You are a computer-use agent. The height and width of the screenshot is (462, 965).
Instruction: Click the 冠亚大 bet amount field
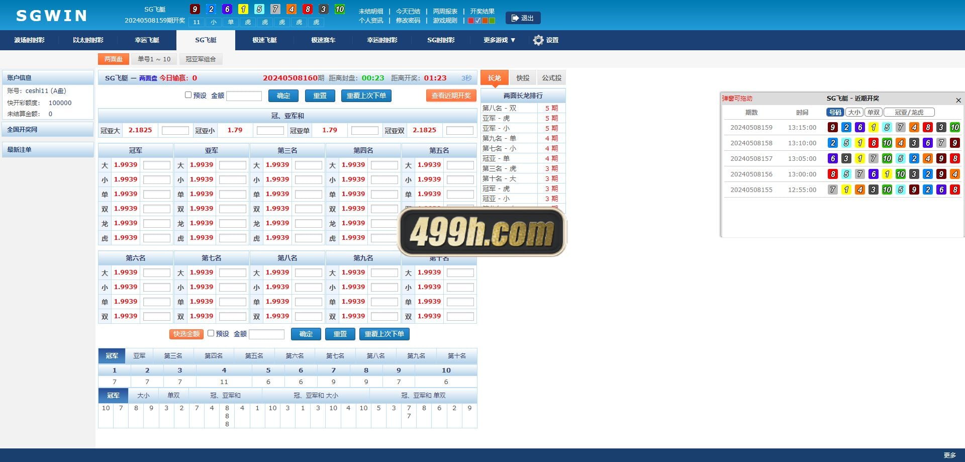(x=175, y=130)
